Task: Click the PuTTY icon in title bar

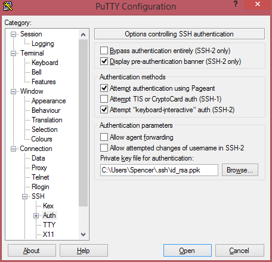Action: [8, 6]
